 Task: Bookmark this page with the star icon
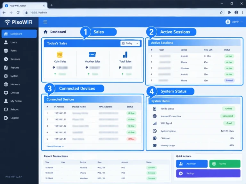[x=221, y=12]
